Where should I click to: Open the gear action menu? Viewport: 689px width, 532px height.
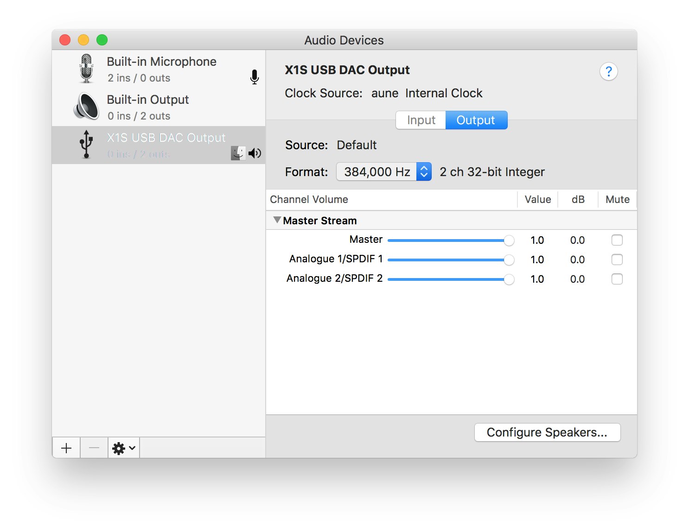pos(123,448)
